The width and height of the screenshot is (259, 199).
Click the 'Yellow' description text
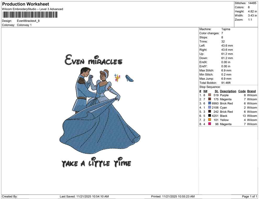click(224, 120)
